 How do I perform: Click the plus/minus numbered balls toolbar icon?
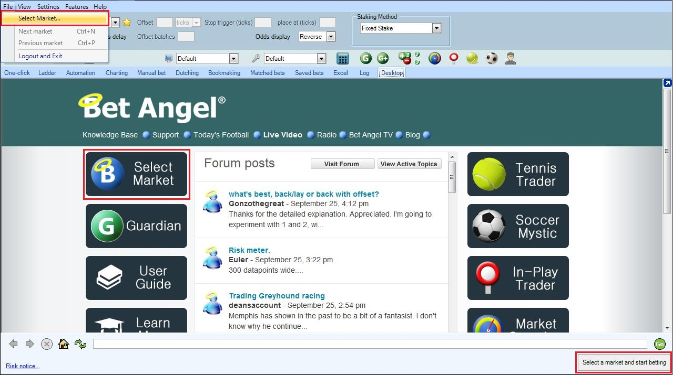[x=409, y=58]
